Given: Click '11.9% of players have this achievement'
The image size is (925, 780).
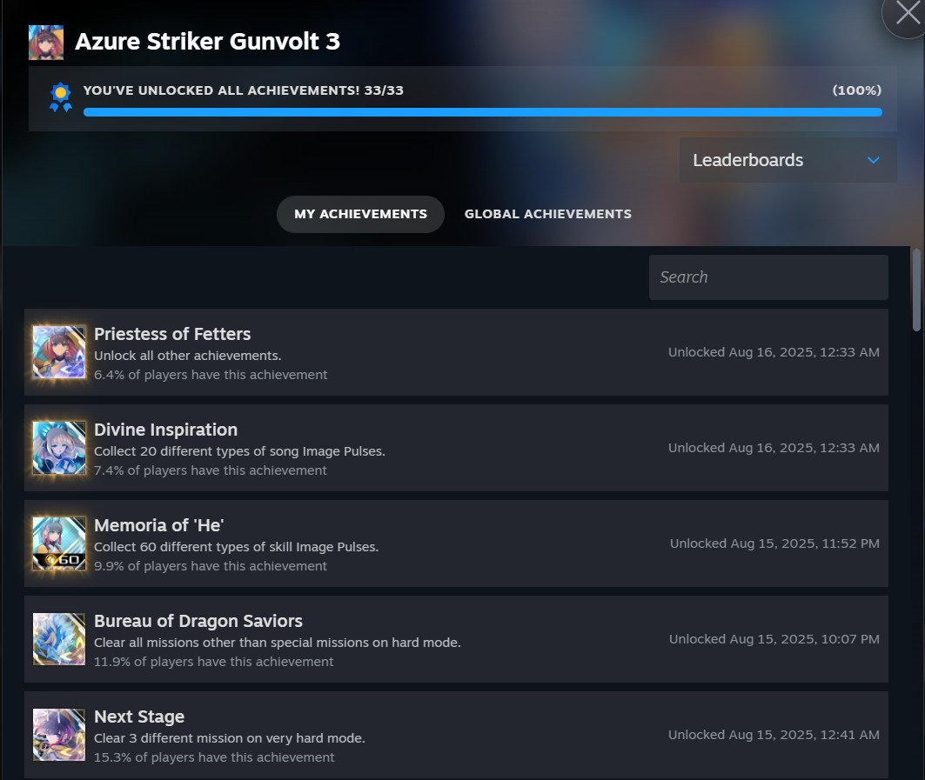Looking at the screenshot, I should tap(213, 662).
